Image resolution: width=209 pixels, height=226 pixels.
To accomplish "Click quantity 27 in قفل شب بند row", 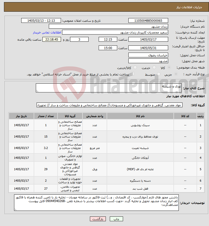I will tap(46, 189).
